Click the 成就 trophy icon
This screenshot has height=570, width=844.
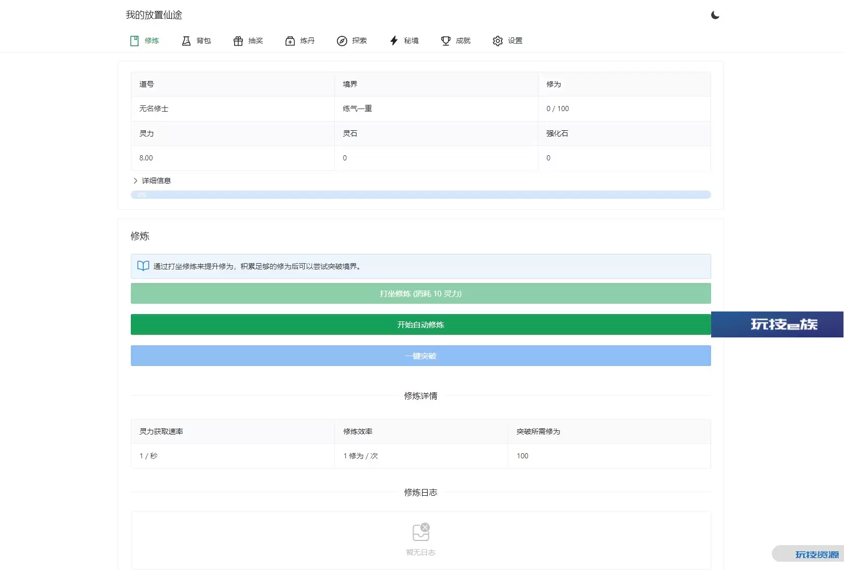(x=446, y=41)
